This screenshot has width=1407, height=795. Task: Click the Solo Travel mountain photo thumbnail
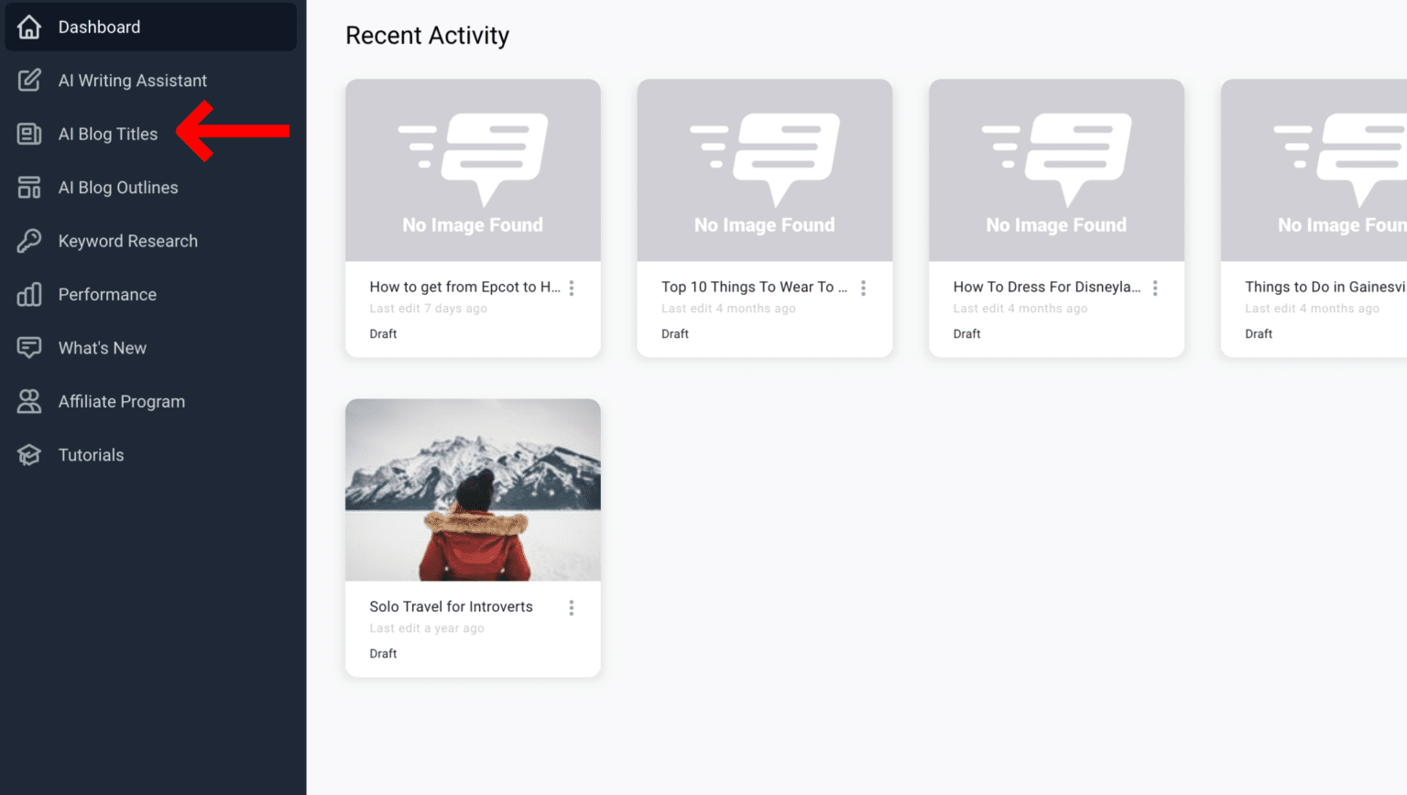[473, 490]
